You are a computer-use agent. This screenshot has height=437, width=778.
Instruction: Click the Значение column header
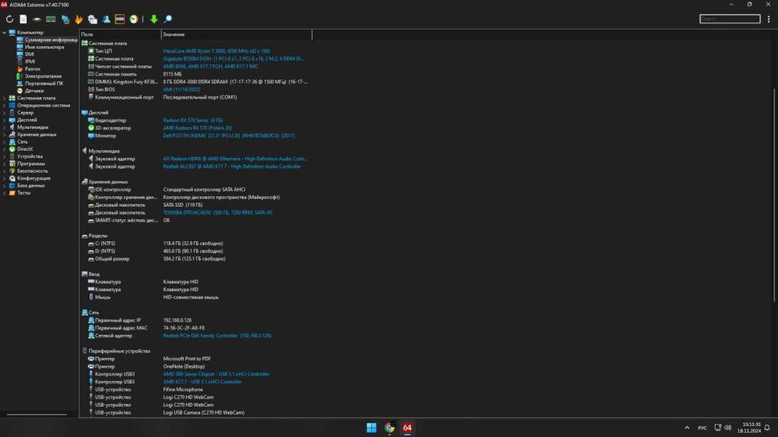click(x=237, y=34)
